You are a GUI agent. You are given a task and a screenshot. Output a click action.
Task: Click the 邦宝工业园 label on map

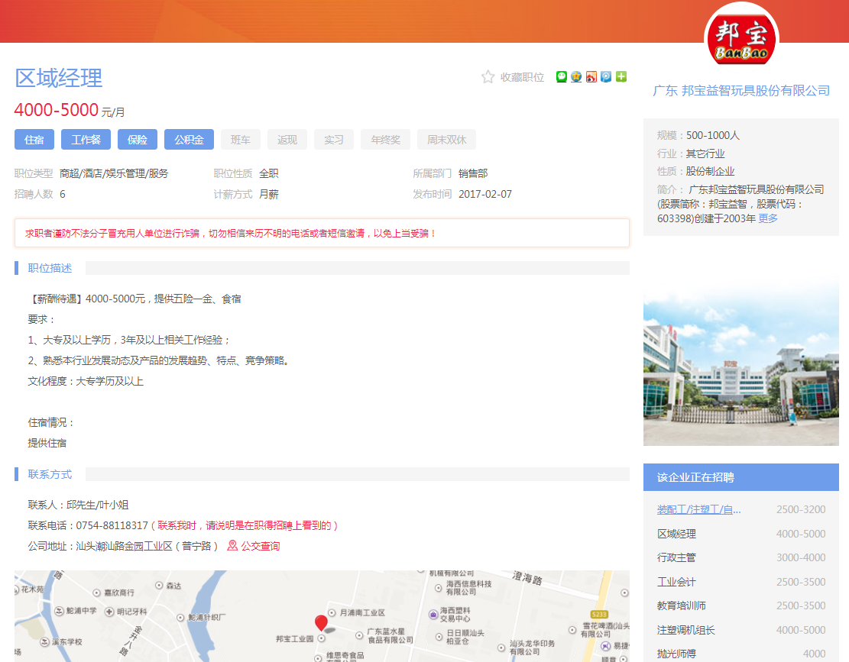pos(294,639)
